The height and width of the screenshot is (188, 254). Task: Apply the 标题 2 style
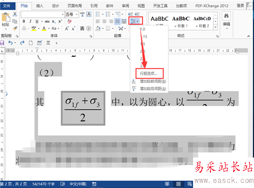[x=202, y=21]
